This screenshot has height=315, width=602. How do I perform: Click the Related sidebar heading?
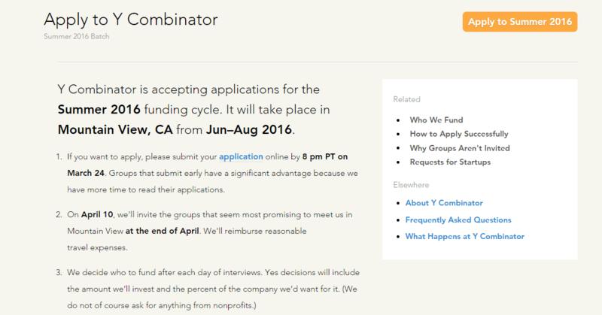pos(407,98)
